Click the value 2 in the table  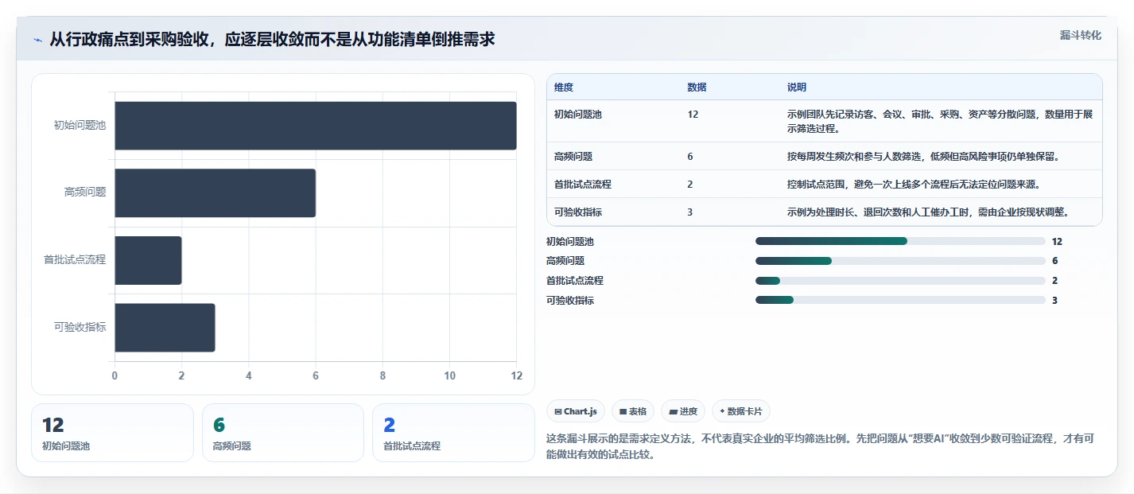(x=690, y=185)
